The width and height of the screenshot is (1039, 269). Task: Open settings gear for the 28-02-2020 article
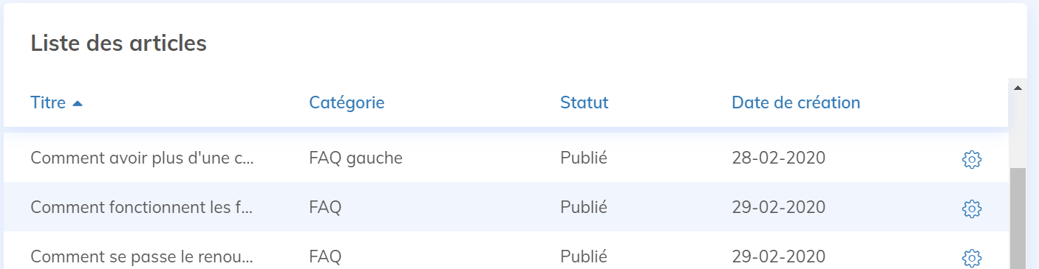coord(972,159)
